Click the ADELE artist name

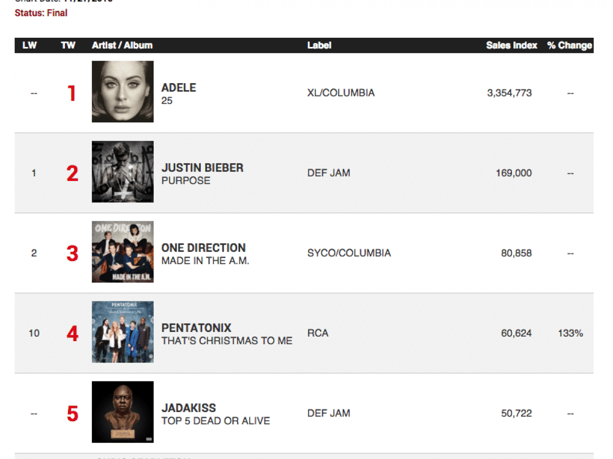point(179,88)
